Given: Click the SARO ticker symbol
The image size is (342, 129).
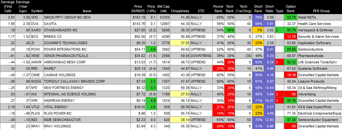Looking at the screenshot, I should (37, 30).
